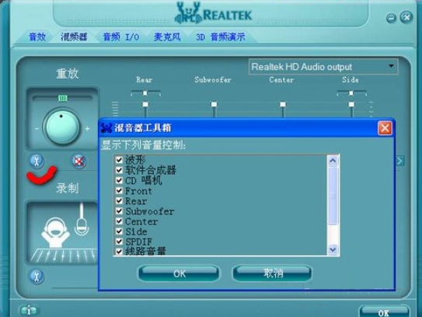Uncheck the Side checkbox in list
Screen dimensions: 422x317
(119, 232)
